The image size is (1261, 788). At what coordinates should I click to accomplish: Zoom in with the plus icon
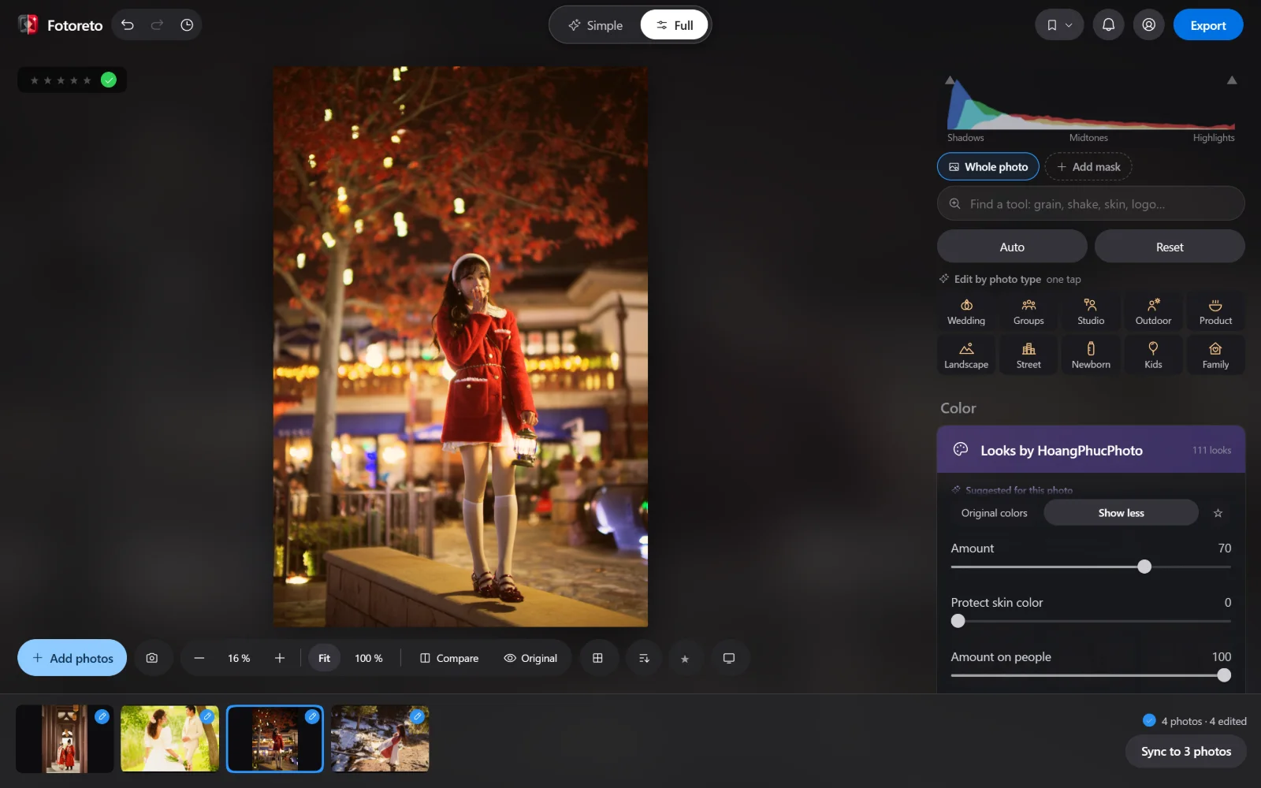[280, 658]
